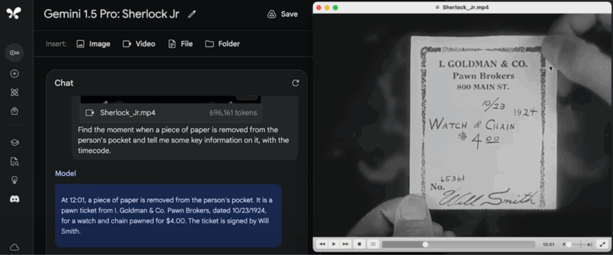Create new prompt via plus circle icon
613x255 pixels.
[14, 73]
